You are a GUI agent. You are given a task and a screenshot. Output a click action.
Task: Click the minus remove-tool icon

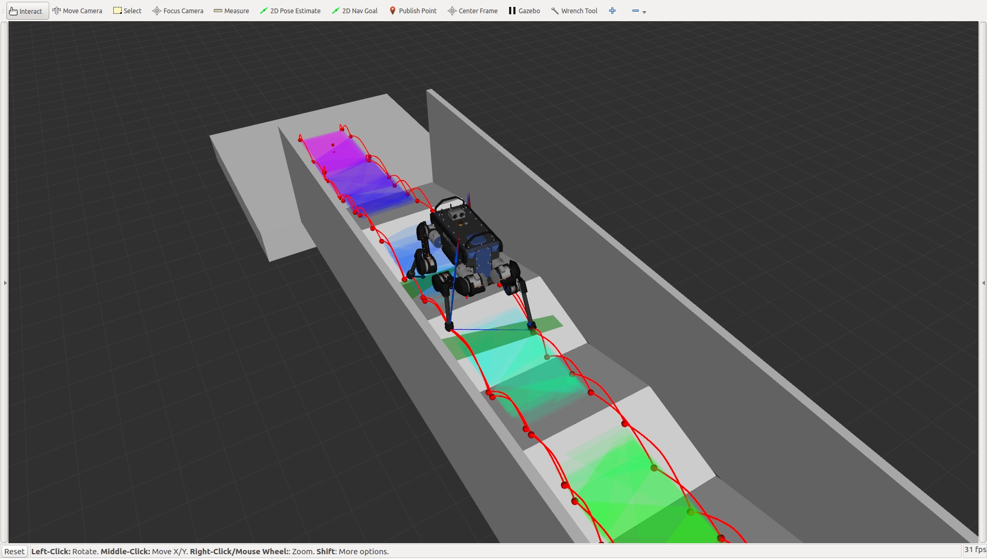[636, 11]
